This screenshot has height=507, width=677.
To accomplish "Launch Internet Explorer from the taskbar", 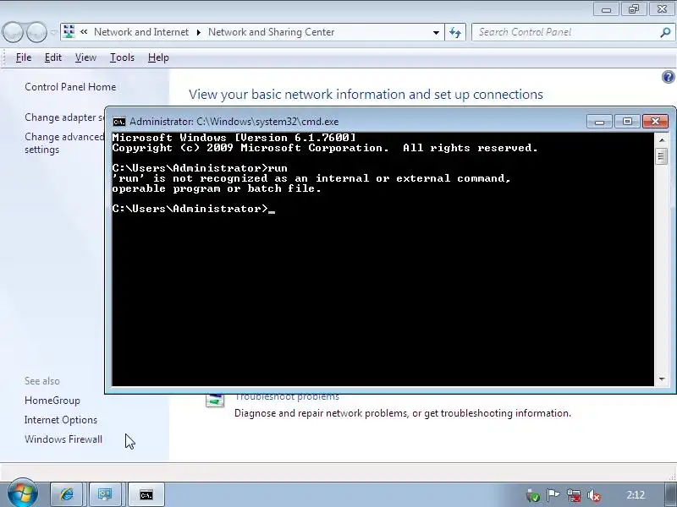I will (67, 495).
